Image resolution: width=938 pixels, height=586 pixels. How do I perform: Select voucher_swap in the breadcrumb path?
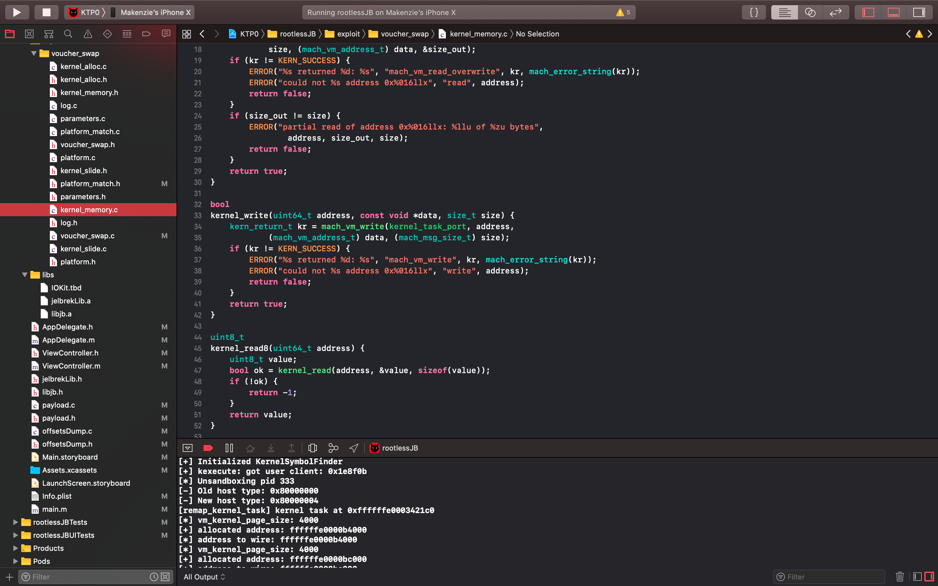404,34
